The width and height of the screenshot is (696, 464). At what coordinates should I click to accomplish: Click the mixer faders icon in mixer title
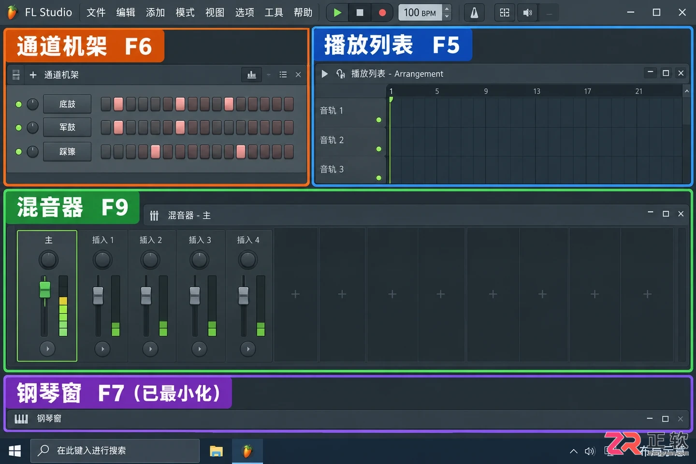coord(154,216)
